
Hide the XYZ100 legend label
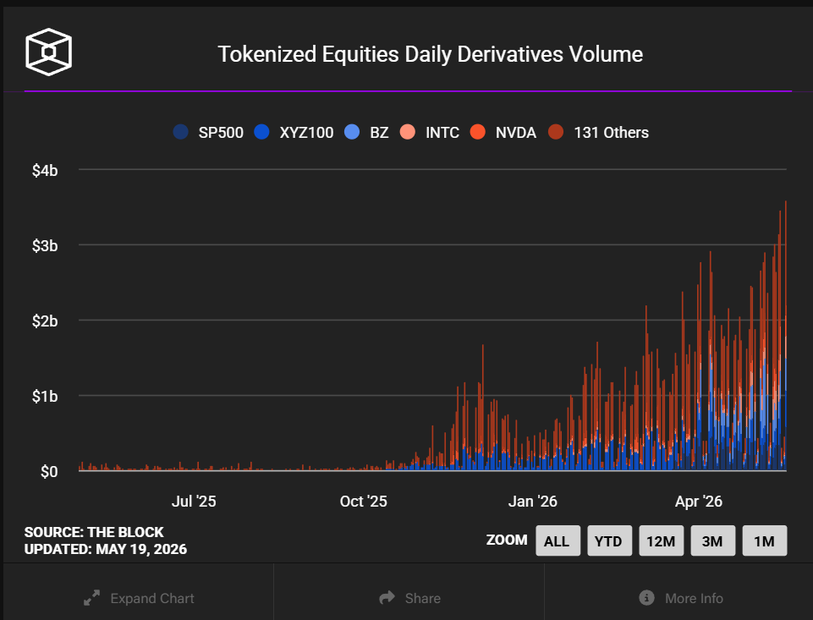coord(306,133)
